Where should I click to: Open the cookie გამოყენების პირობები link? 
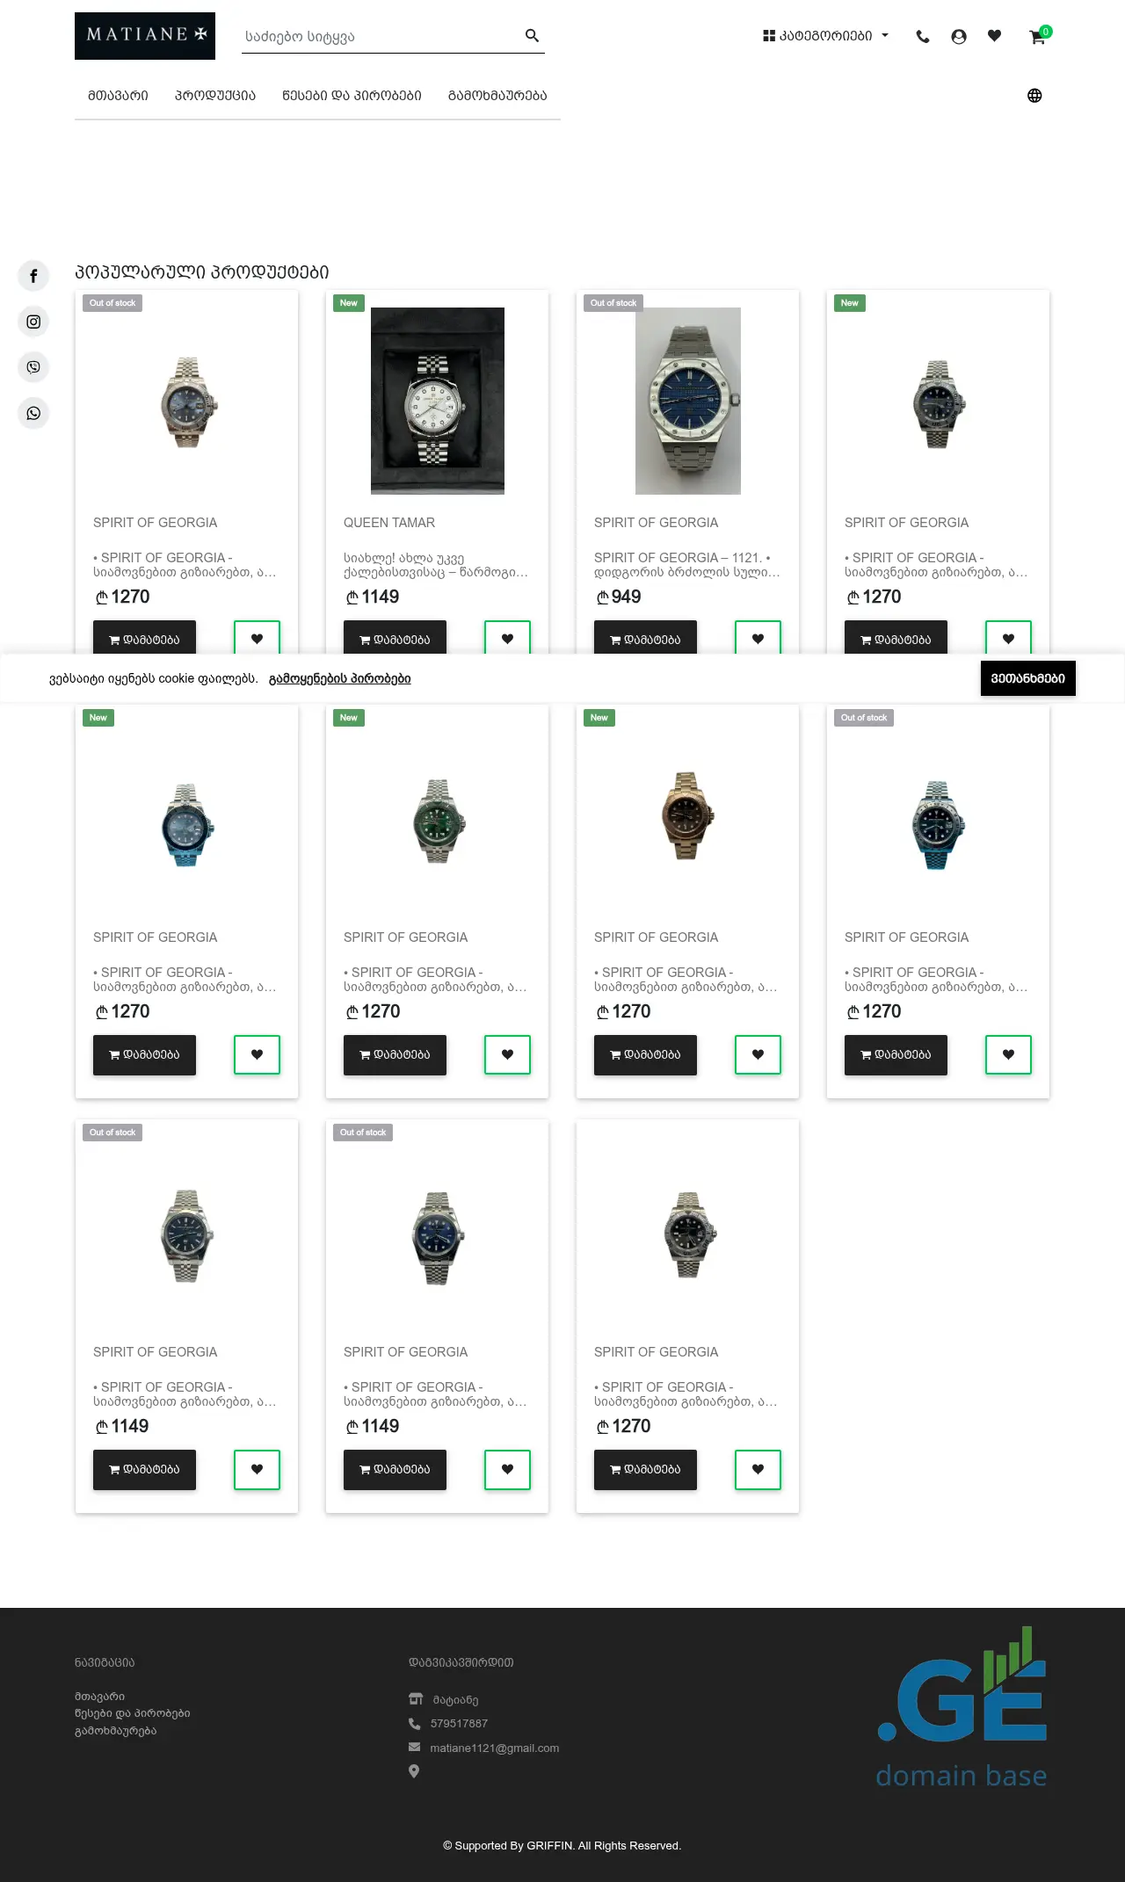[339, 678]
